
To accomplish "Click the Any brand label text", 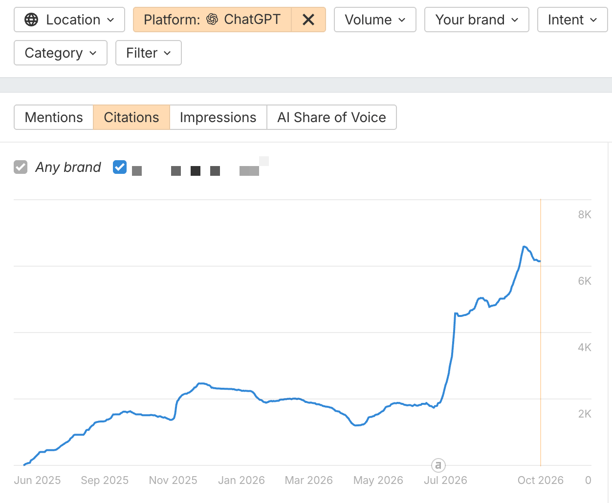I will click(68, 167).
